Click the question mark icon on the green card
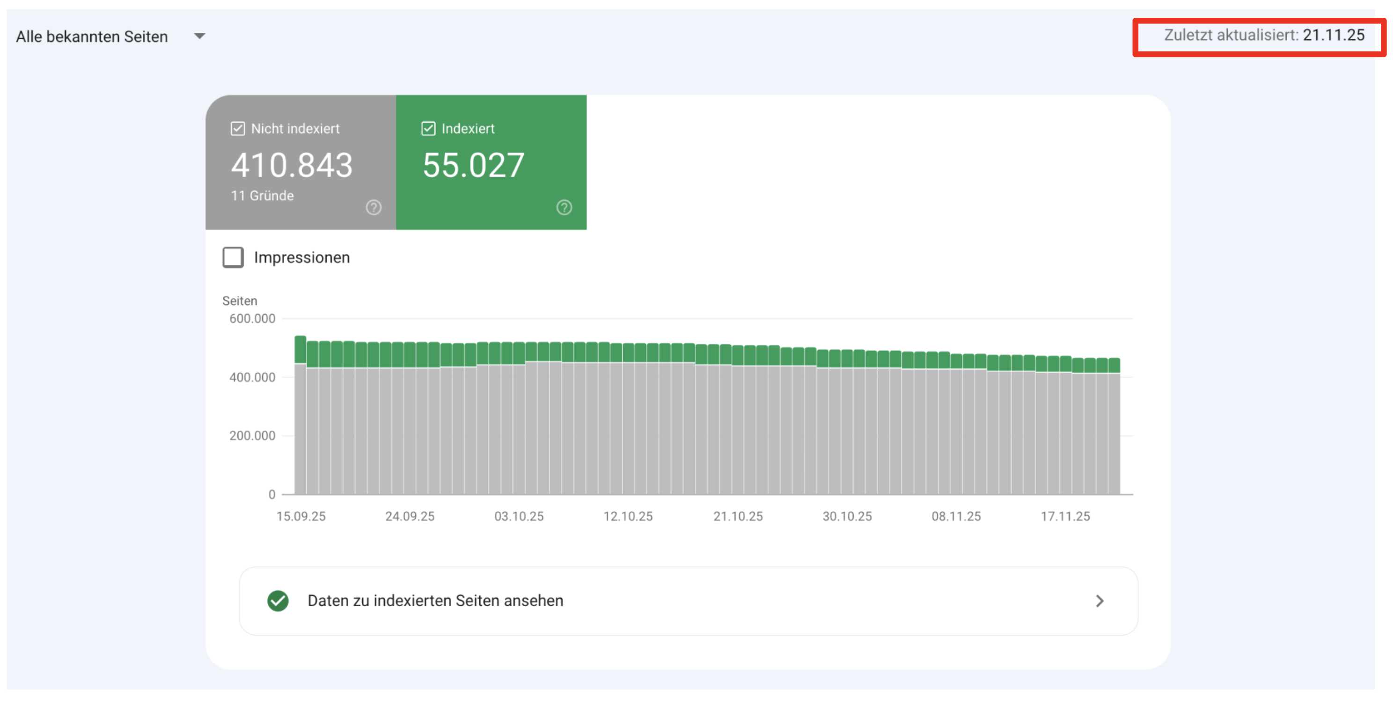Screen dimensions: 1393x705 (x=564, y=207)
